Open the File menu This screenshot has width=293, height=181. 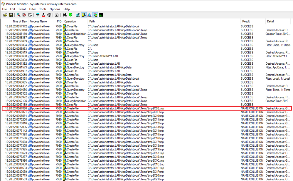[4, 9]
